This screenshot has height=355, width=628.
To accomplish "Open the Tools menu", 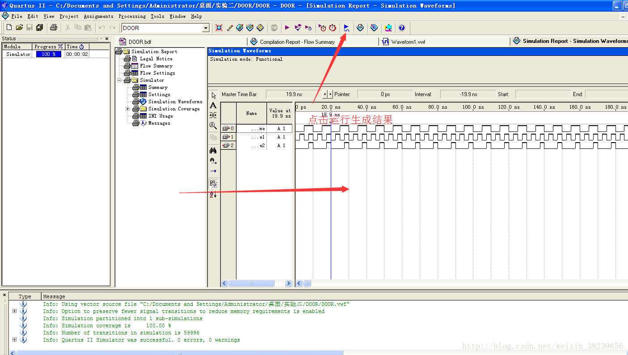I will click(x=157, y=16).
